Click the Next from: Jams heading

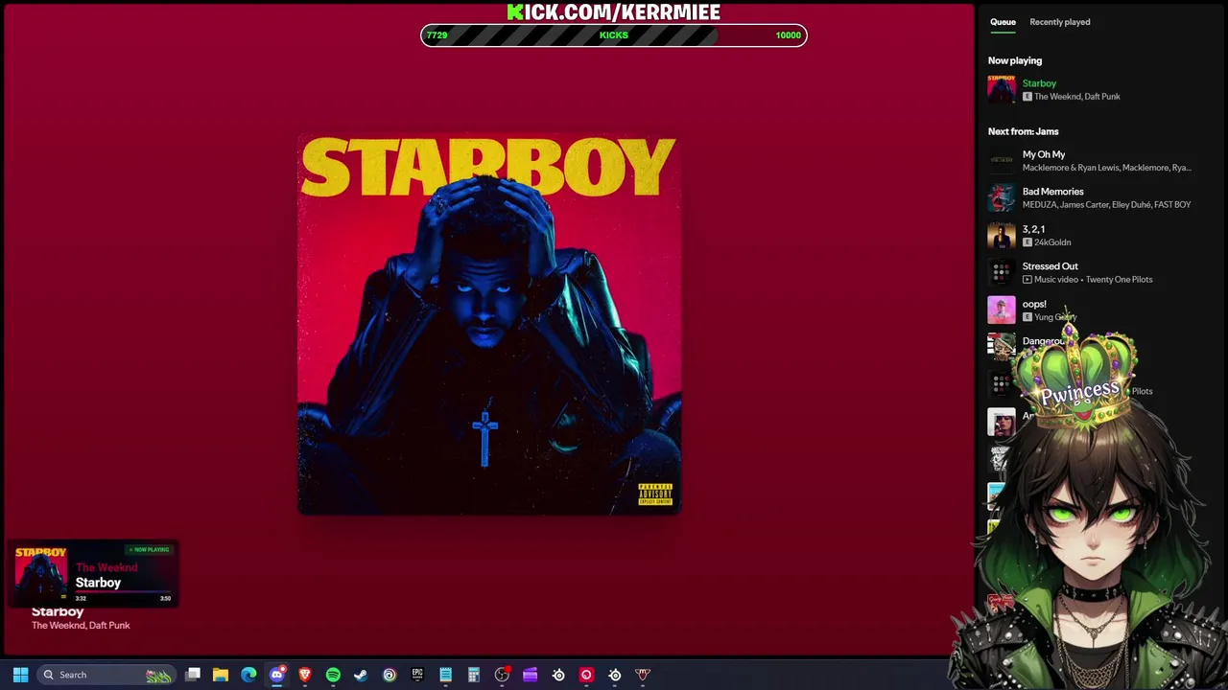tap(1024, 131)
